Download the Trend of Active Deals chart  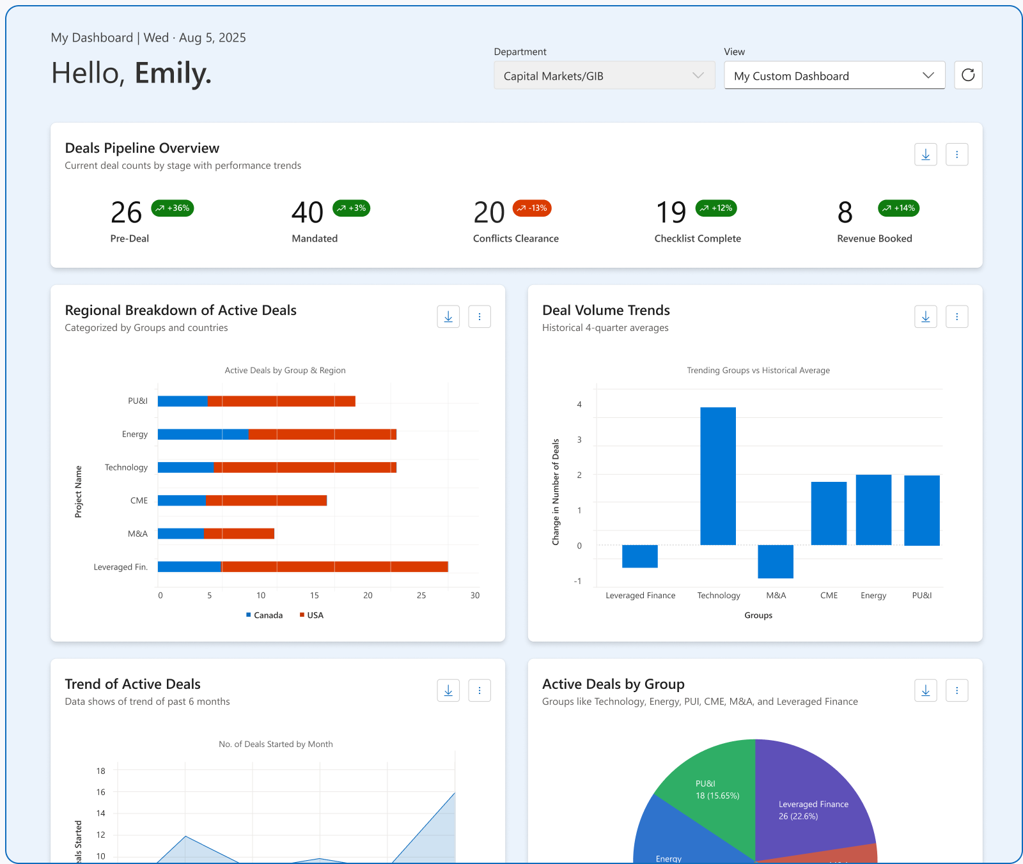[x=448, y=691]
